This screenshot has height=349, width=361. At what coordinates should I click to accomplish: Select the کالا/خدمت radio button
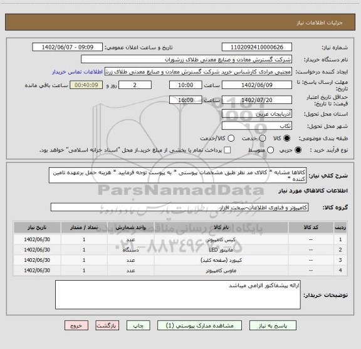coord(231,138)
